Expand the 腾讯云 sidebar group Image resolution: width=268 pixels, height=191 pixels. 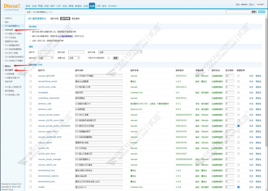(x=3, y=66)
